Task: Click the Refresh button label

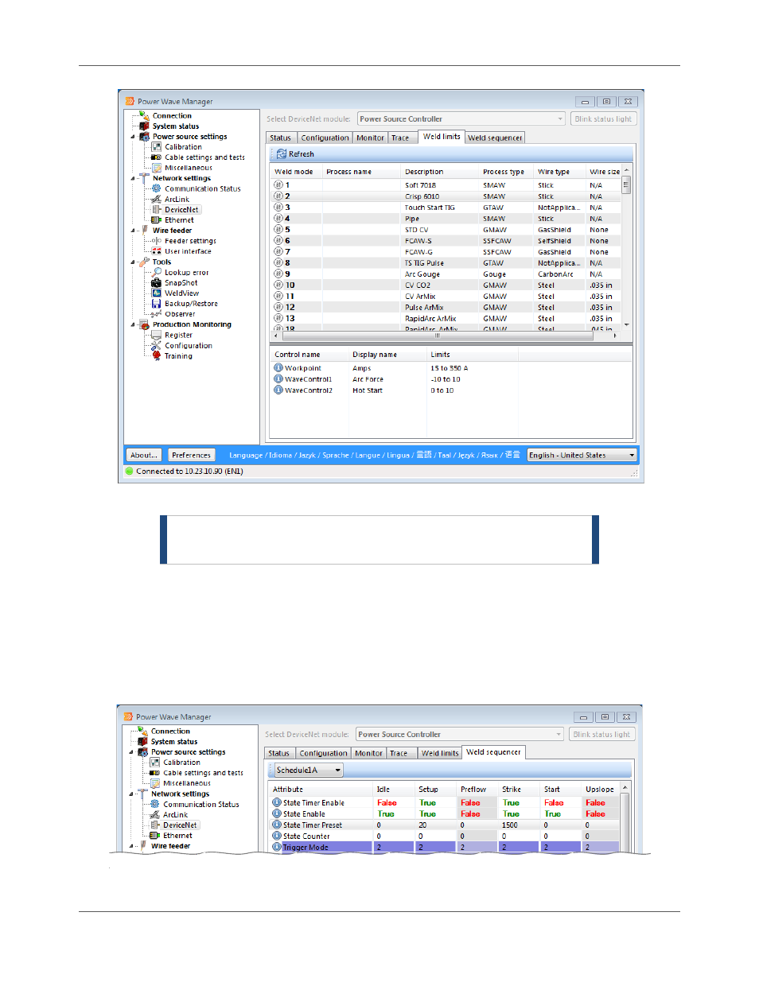Action: coord(302,154)
